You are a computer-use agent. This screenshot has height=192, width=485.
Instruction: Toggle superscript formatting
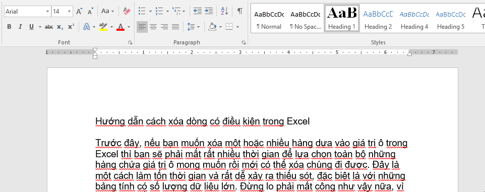point(71,27)
